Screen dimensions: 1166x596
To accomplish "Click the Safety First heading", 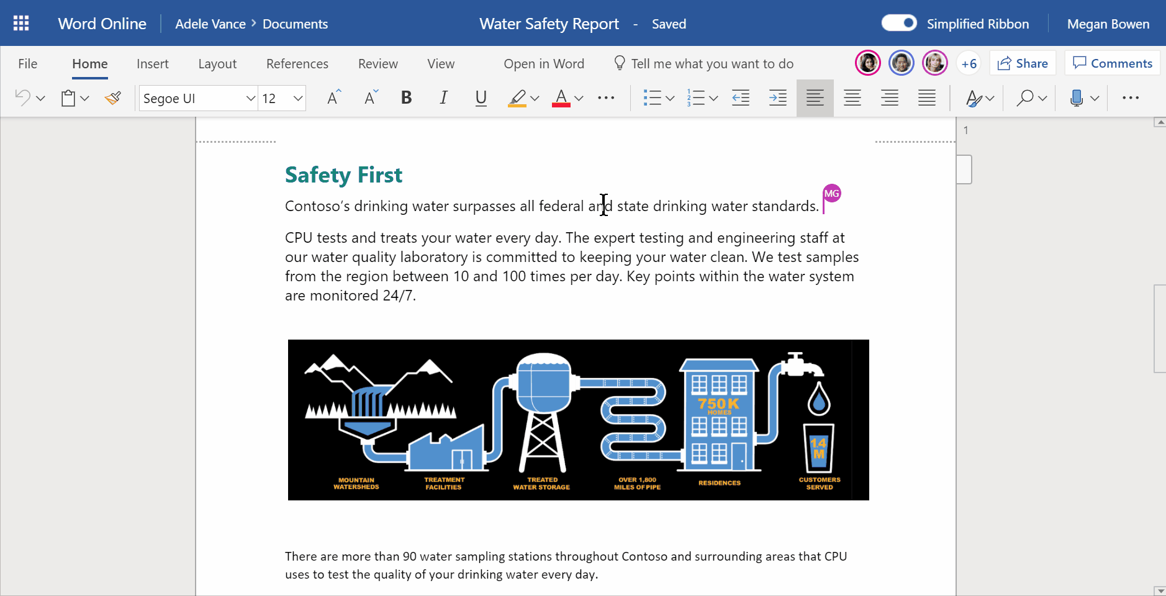I will point(343,175).
